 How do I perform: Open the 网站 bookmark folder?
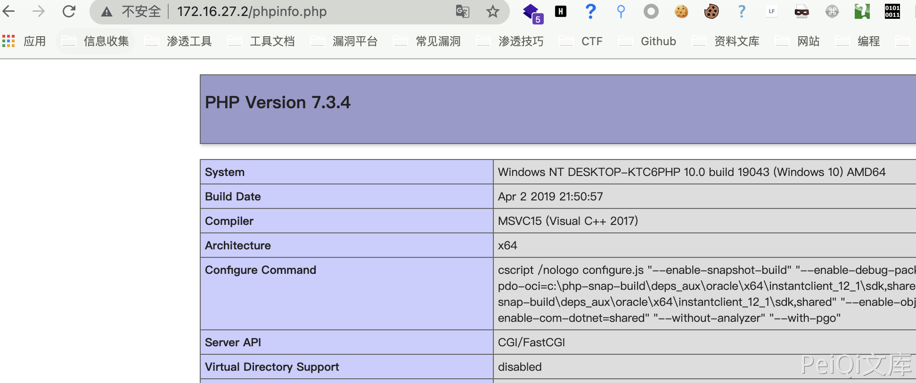coord(797,41)
